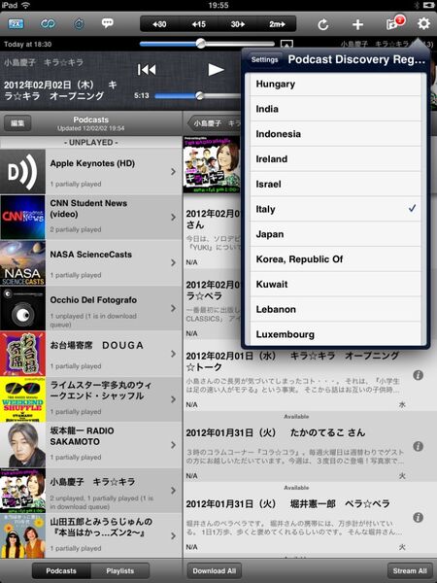Select Japan as discovery region
The width and height of the screenshot is (437, 583).
[x=336, y=234]
